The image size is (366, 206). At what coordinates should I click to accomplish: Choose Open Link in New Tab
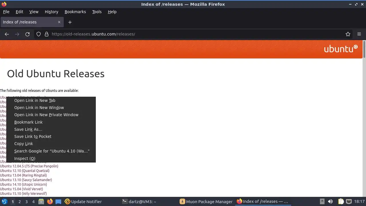[51, 100]
